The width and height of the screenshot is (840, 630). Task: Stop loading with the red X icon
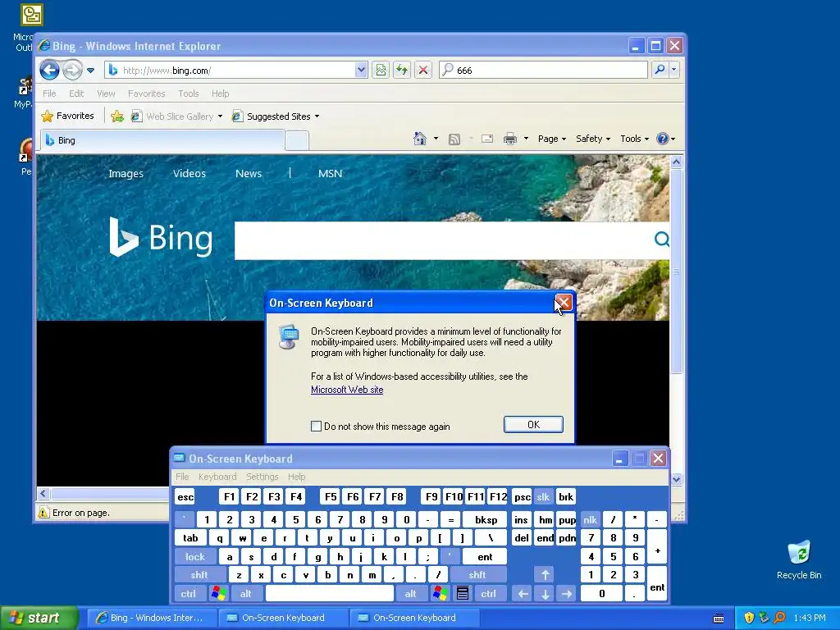(423, 70)
